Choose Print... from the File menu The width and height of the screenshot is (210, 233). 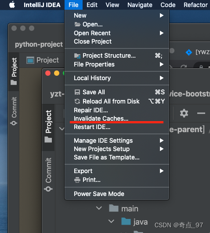click(117, 180)
